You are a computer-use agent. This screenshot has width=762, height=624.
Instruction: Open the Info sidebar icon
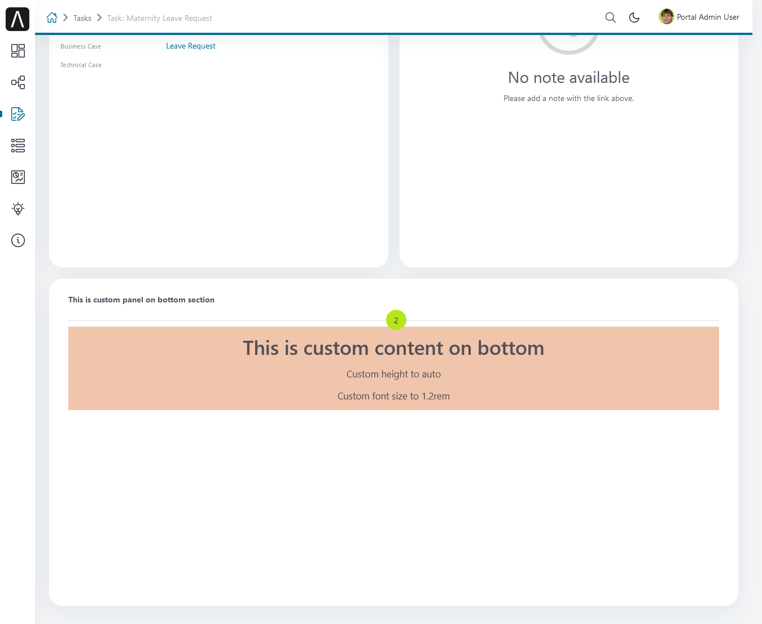point(18,240)
